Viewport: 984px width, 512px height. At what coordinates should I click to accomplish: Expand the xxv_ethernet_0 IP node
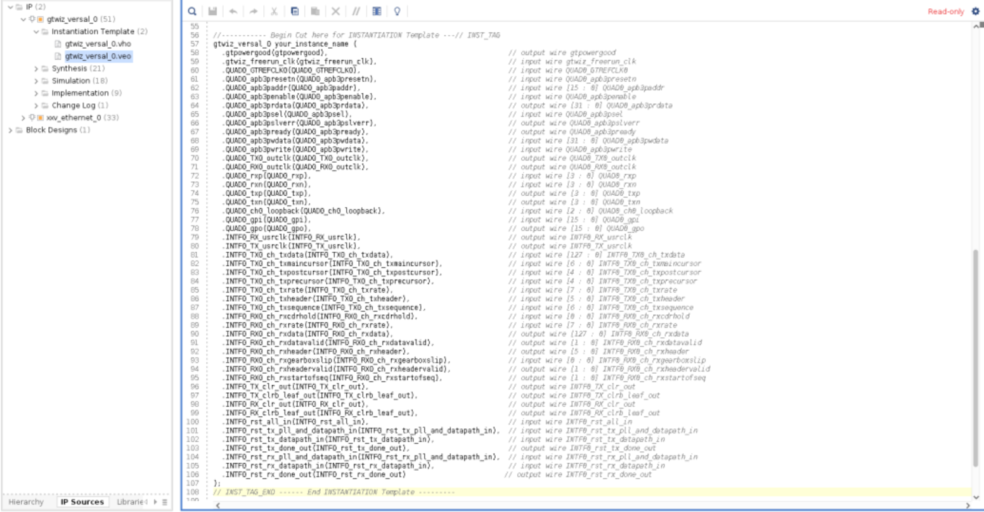click(x=23, y=118)
